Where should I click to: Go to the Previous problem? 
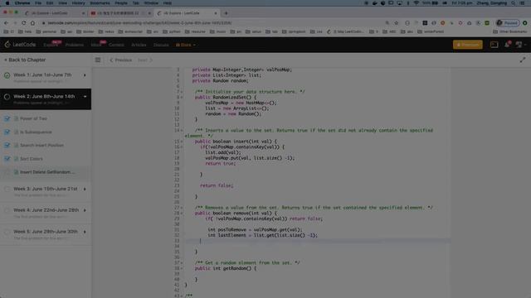pyautogui.click(x=120, y=60)
